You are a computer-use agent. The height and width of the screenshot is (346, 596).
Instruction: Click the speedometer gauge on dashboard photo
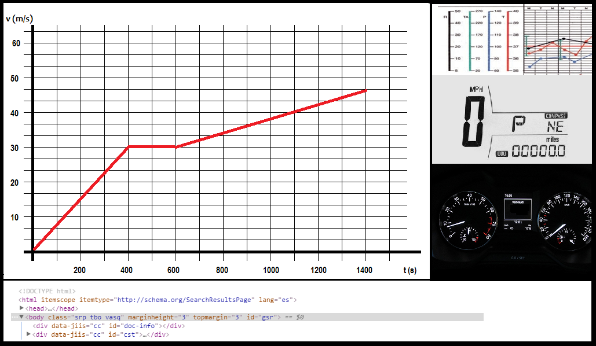[565, 221]
